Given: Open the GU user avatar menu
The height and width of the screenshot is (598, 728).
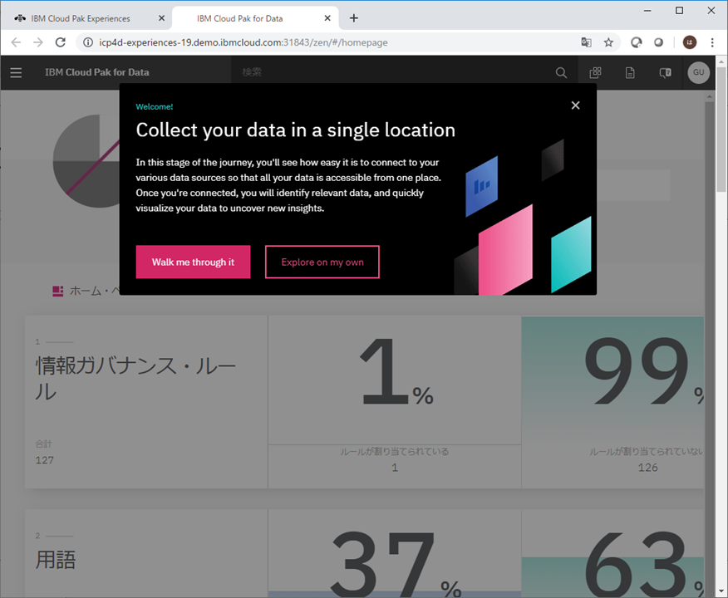Looking at the screenshot, I should coord(698,73).
